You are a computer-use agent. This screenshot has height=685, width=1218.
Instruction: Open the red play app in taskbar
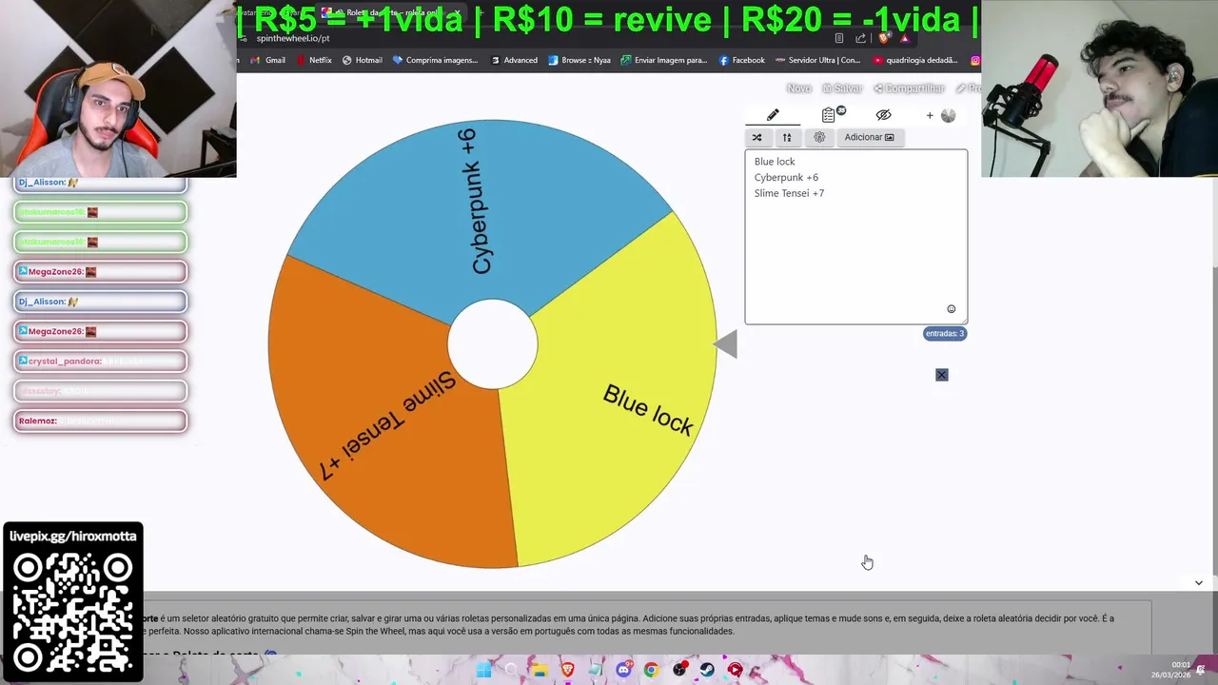[x=735, y=670]
